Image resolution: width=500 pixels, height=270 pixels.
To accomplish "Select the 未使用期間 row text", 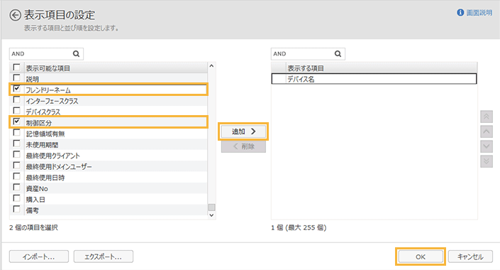I will coord(42,145).
